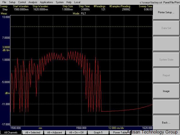Switch to the All + On + Off tab
Viewport: 180px width, 135px height.
(76, 132)
